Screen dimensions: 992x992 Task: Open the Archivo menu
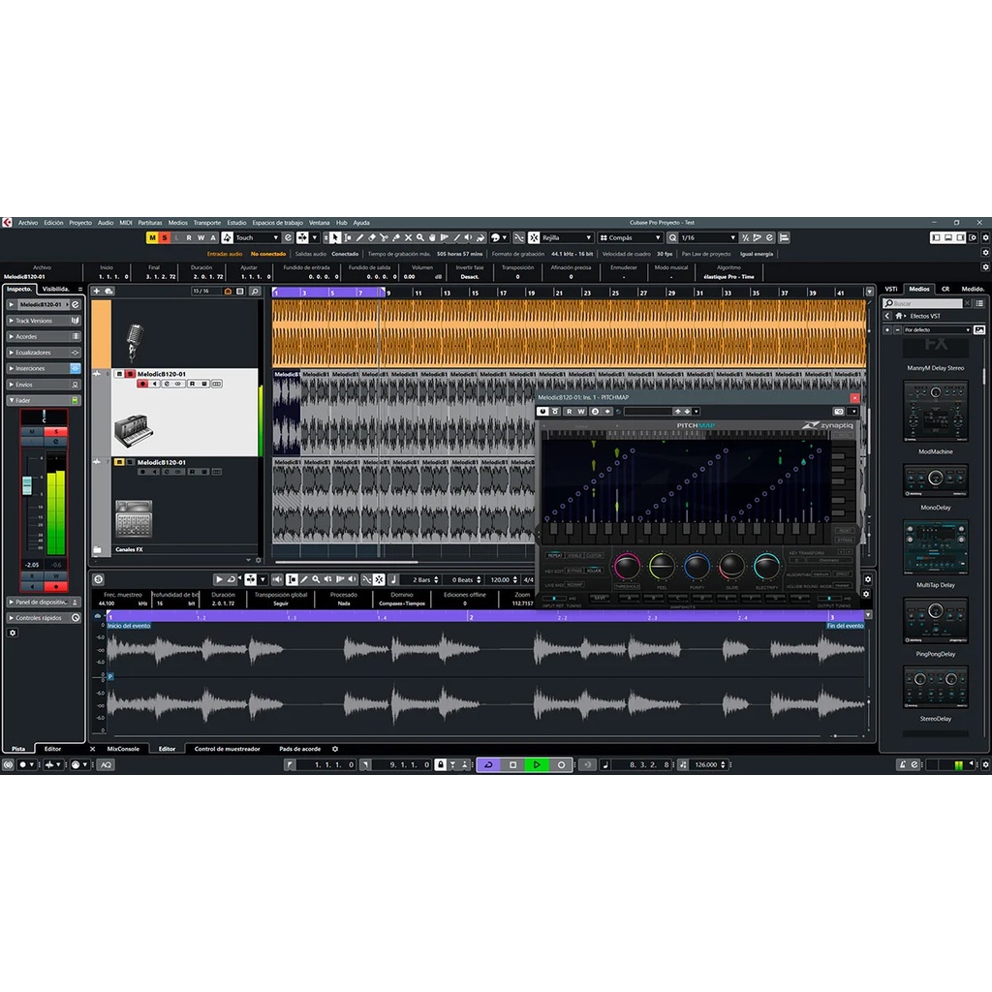click(x=28, y=223)
